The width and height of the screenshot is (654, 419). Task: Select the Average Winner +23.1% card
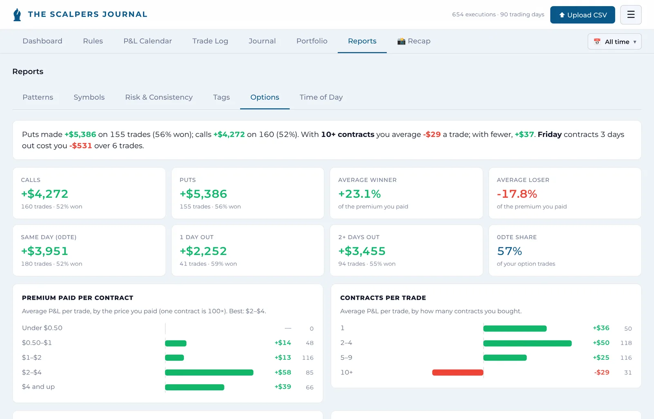click(406, 193)
